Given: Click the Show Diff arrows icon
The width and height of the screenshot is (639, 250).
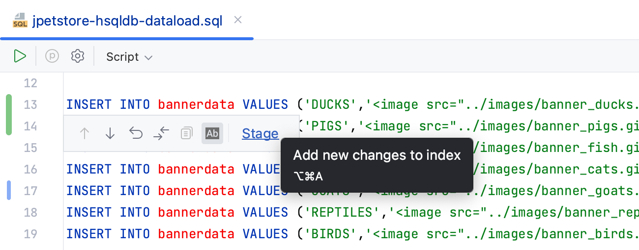Looking at the screenshot, I should coord(161,133).
